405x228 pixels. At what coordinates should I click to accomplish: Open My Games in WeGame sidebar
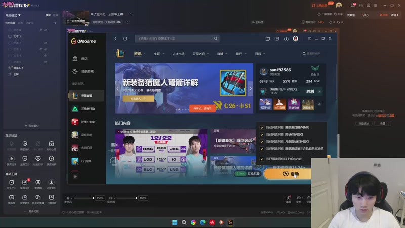(x=83, y=71)
